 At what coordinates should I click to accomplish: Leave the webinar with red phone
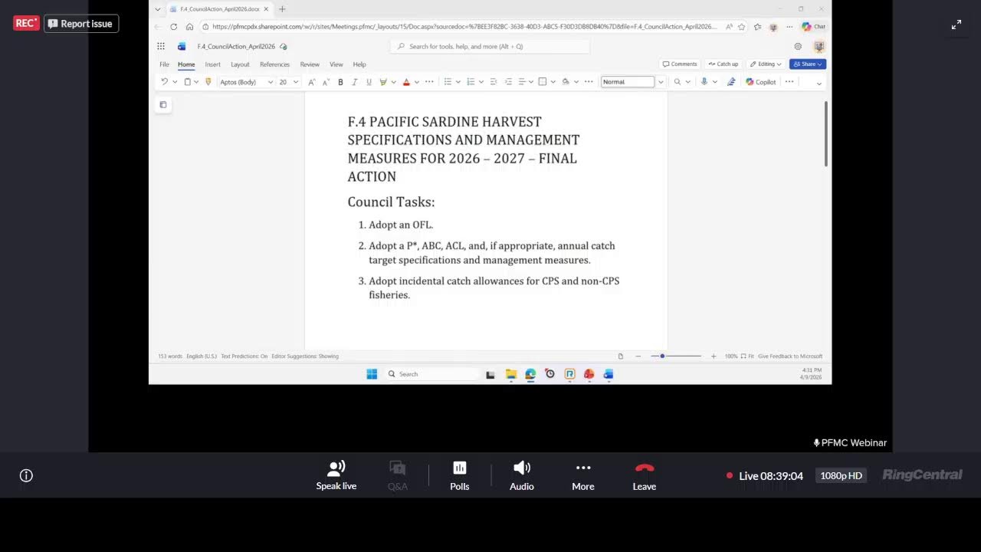pos(645,475)
